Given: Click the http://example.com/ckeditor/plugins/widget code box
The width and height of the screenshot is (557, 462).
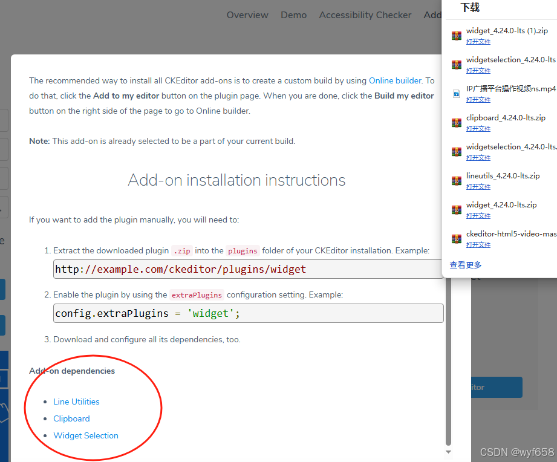Looking at the screenshot, I should [x=249, y=269].
